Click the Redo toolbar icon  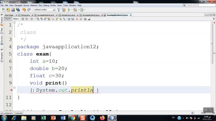tap(29, 10)
